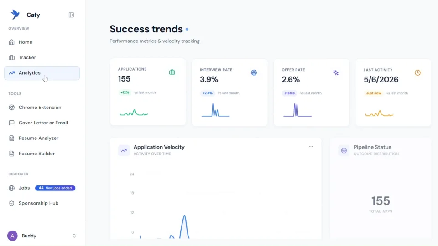Click the ACTIVITY OVER TIME subtitle
Viewport: 438px width, 246px height.
point(152,154)
